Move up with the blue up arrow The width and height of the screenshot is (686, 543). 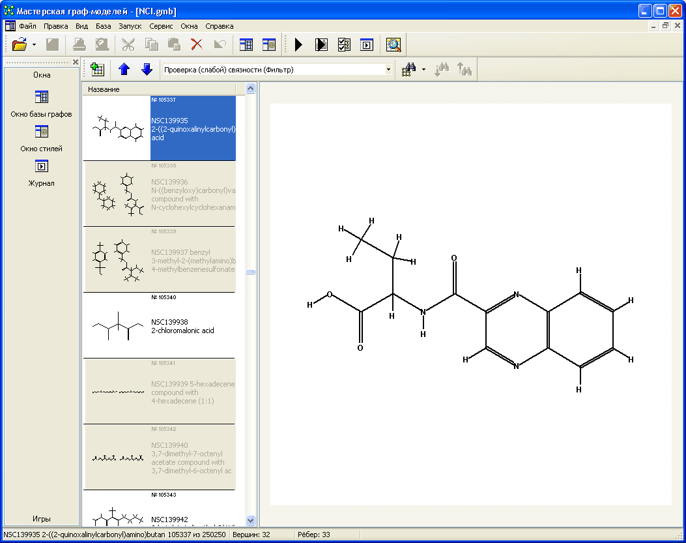(x=124, y=69)
